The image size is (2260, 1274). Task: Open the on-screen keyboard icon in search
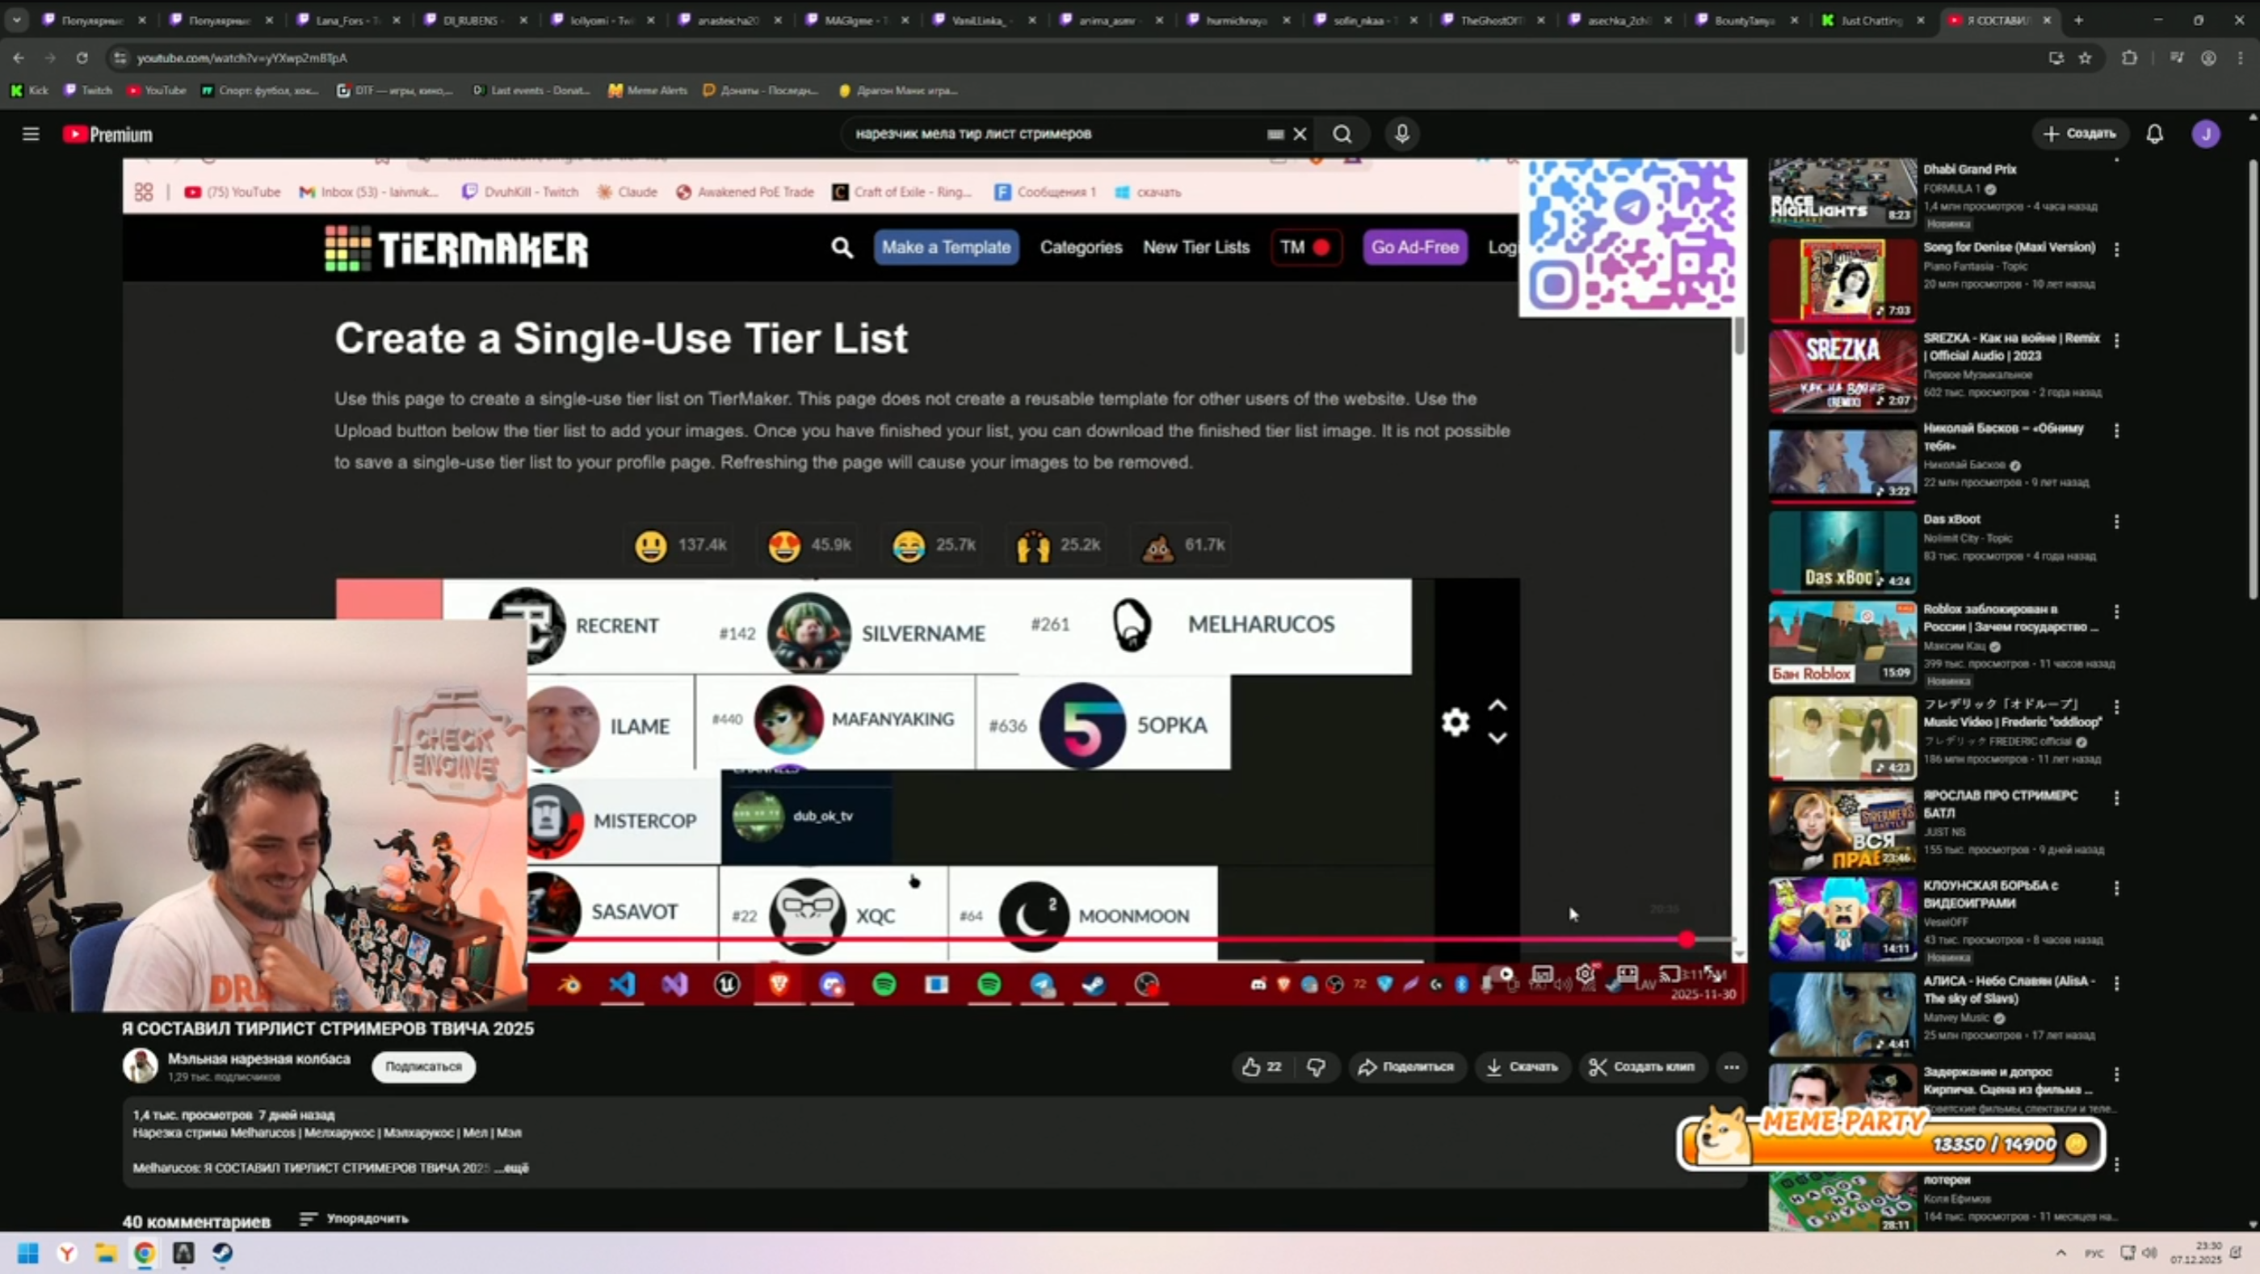pyautogui.click(x=1275, y=134)
